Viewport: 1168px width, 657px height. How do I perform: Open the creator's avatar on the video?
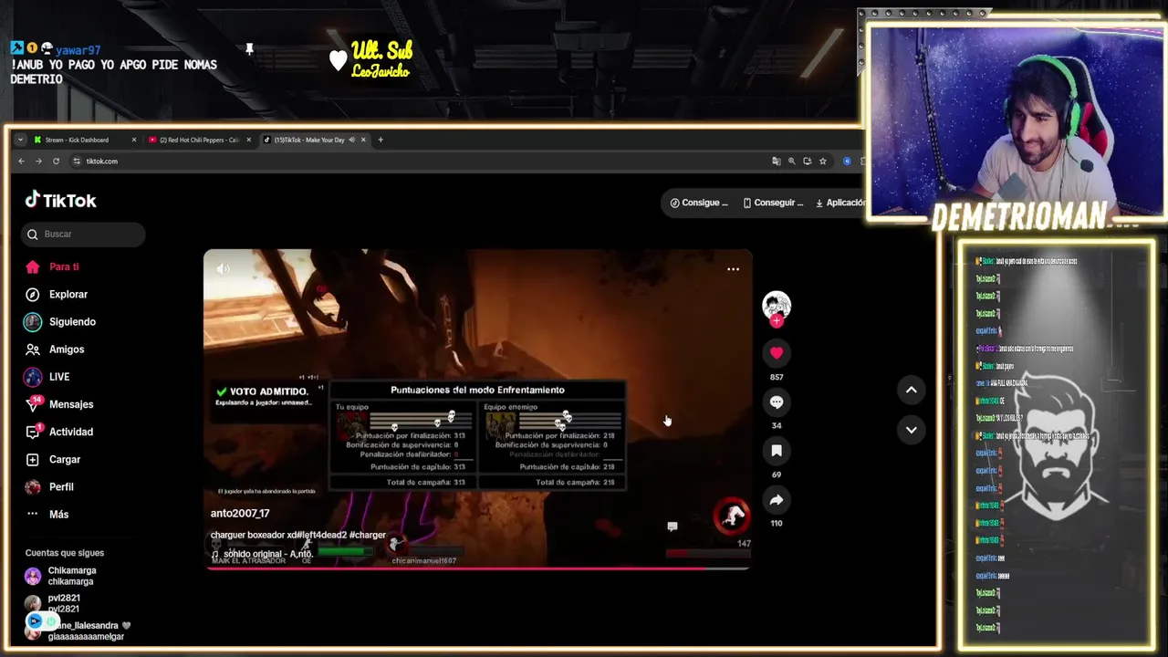tap(777, 305)
